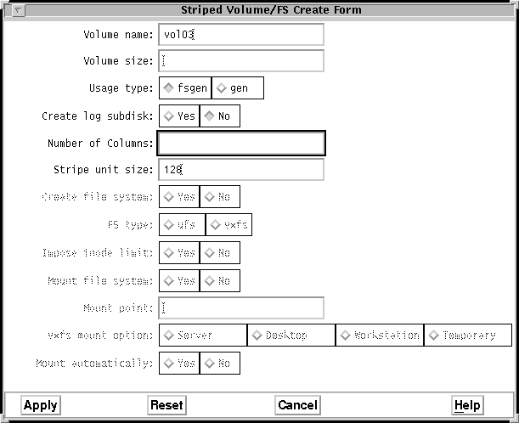Choose Temporary vxfs mount option
This screenshot has height=423, width=519.
coord(468,336)
